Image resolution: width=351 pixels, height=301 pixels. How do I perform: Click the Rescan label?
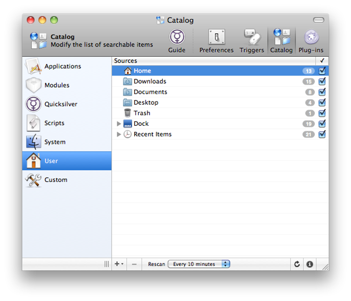click(x=156, y=264)
